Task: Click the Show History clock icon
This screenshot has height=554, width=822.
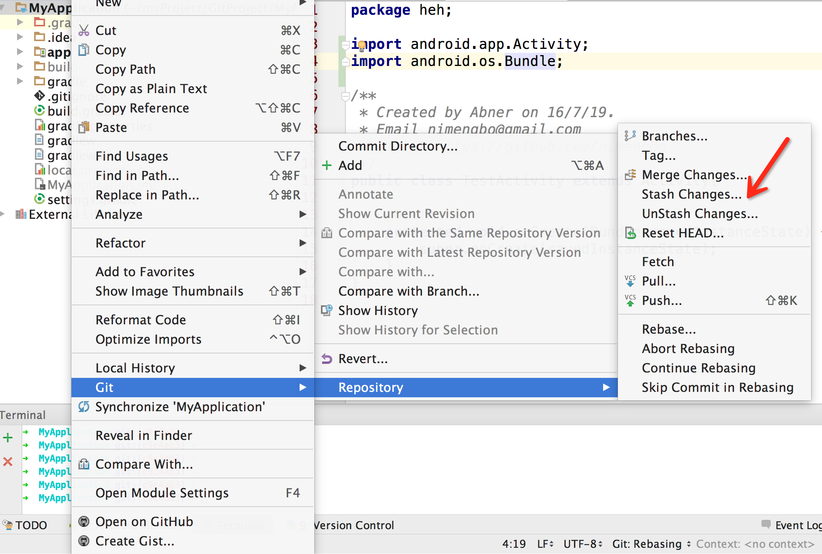Action: [327, 310]
